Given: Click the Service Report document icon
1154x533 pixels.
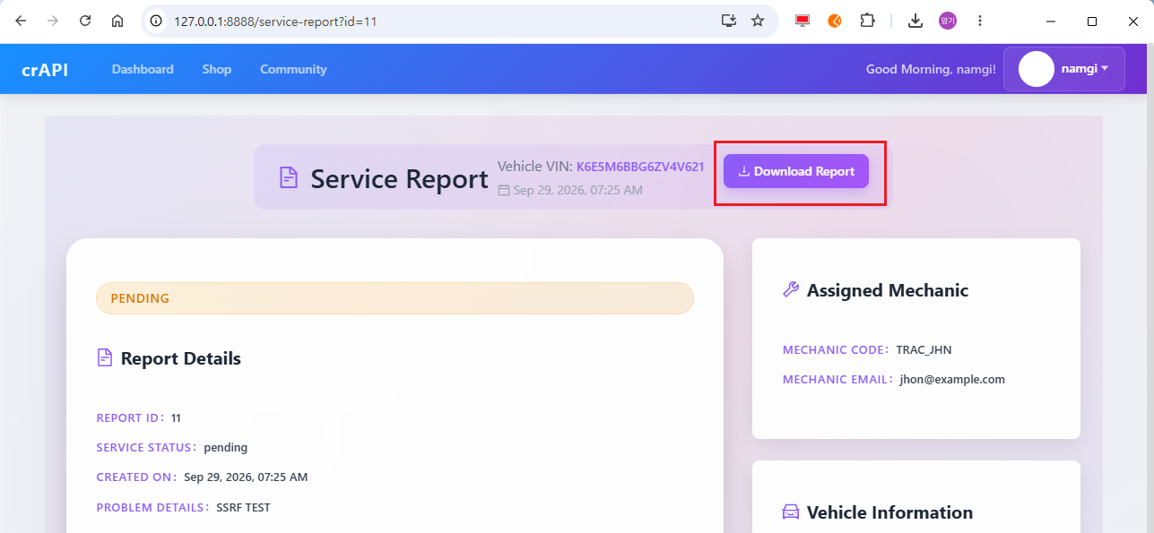Looking at the screenshot, I should tap(288, 177).
